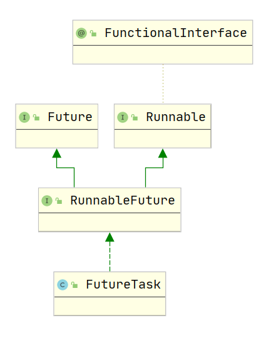Image resolution: width=261 pixels, height=340 pixels.
Task: Select the Future node title
Action: pyautogui.click(x=70, y=117)
